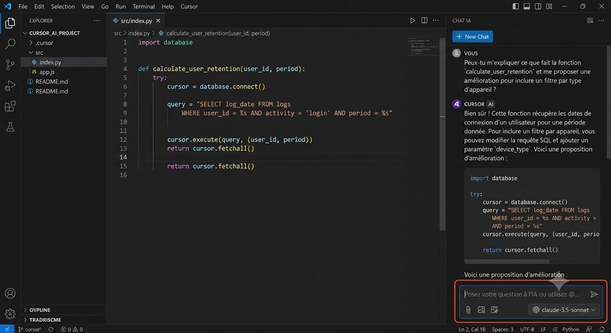Open the Customize Layout control
Image resolution: width=611 pixels, height=333 pixels.
pyautogui.click(x=549, y=7)
